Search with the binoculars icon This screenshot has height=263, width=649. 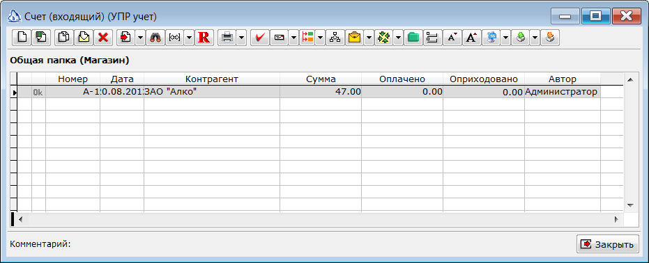pyautogui.click(x=155, y=38)
